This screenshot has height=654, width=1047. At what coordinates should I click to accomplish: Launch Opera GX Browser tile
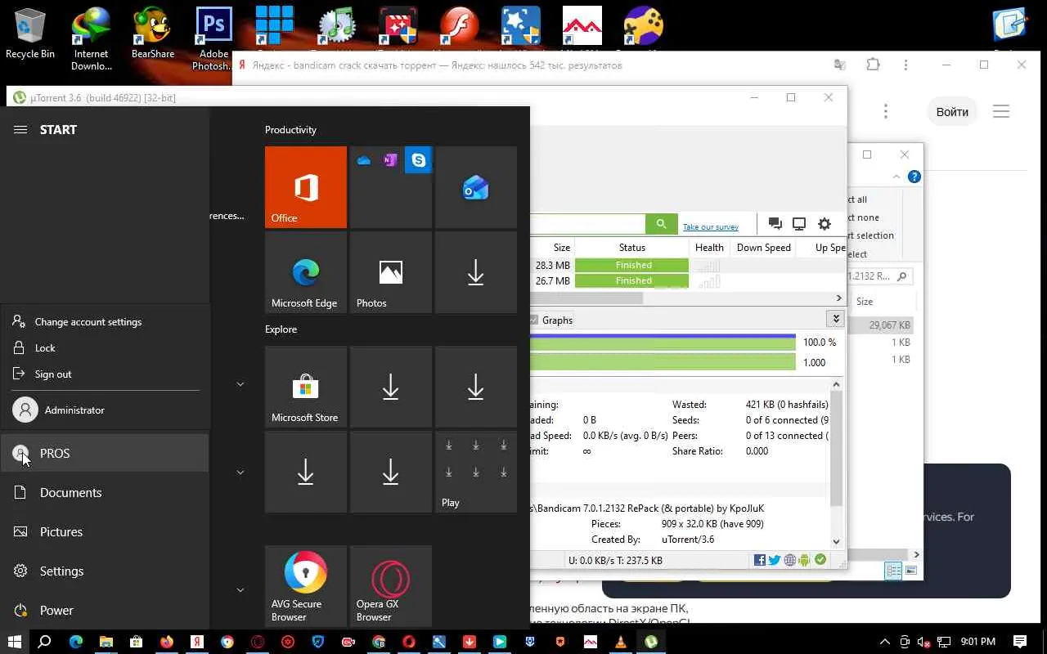391,586
